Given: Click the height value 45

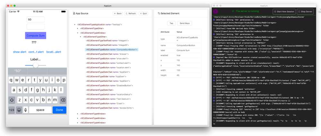Looking at the screenshot, I should (178, 75).
